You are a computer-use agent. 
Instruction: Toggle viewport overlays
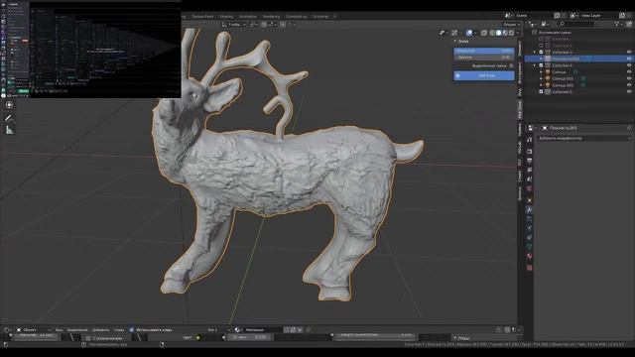[469, 33]
